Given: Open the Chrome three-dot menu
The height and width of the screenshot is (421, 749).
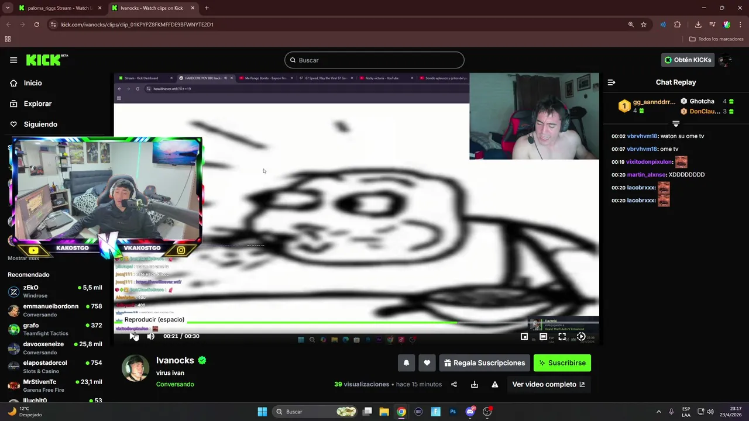Looking at the screenshot, I should pos(740,25).
